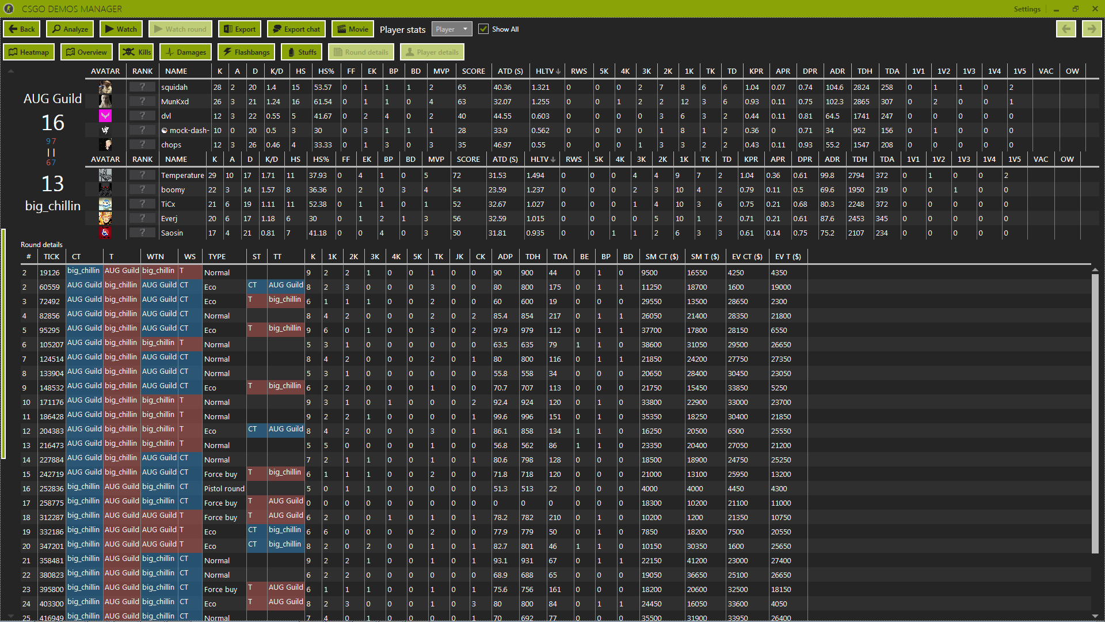
Task: Click Export chat button
Action: 296,29
